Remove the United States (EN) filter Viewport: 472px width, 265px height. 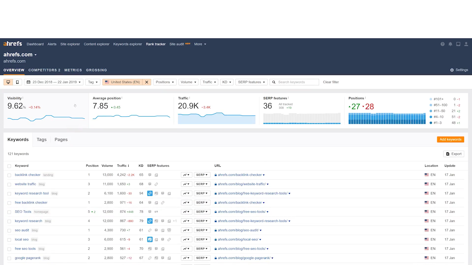click(x=147, y=82)
